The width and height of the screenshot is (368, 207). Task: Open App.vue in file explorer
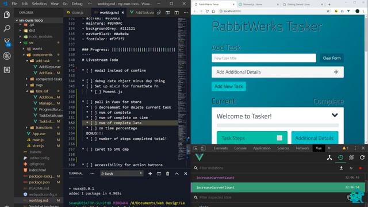pyautogui.click(x=39, y=133)
